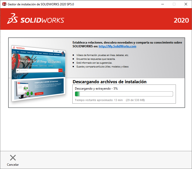This screenshot has width=192, height=169.
Task: Minimize the installation manager window
Action: tap(163, 4)
